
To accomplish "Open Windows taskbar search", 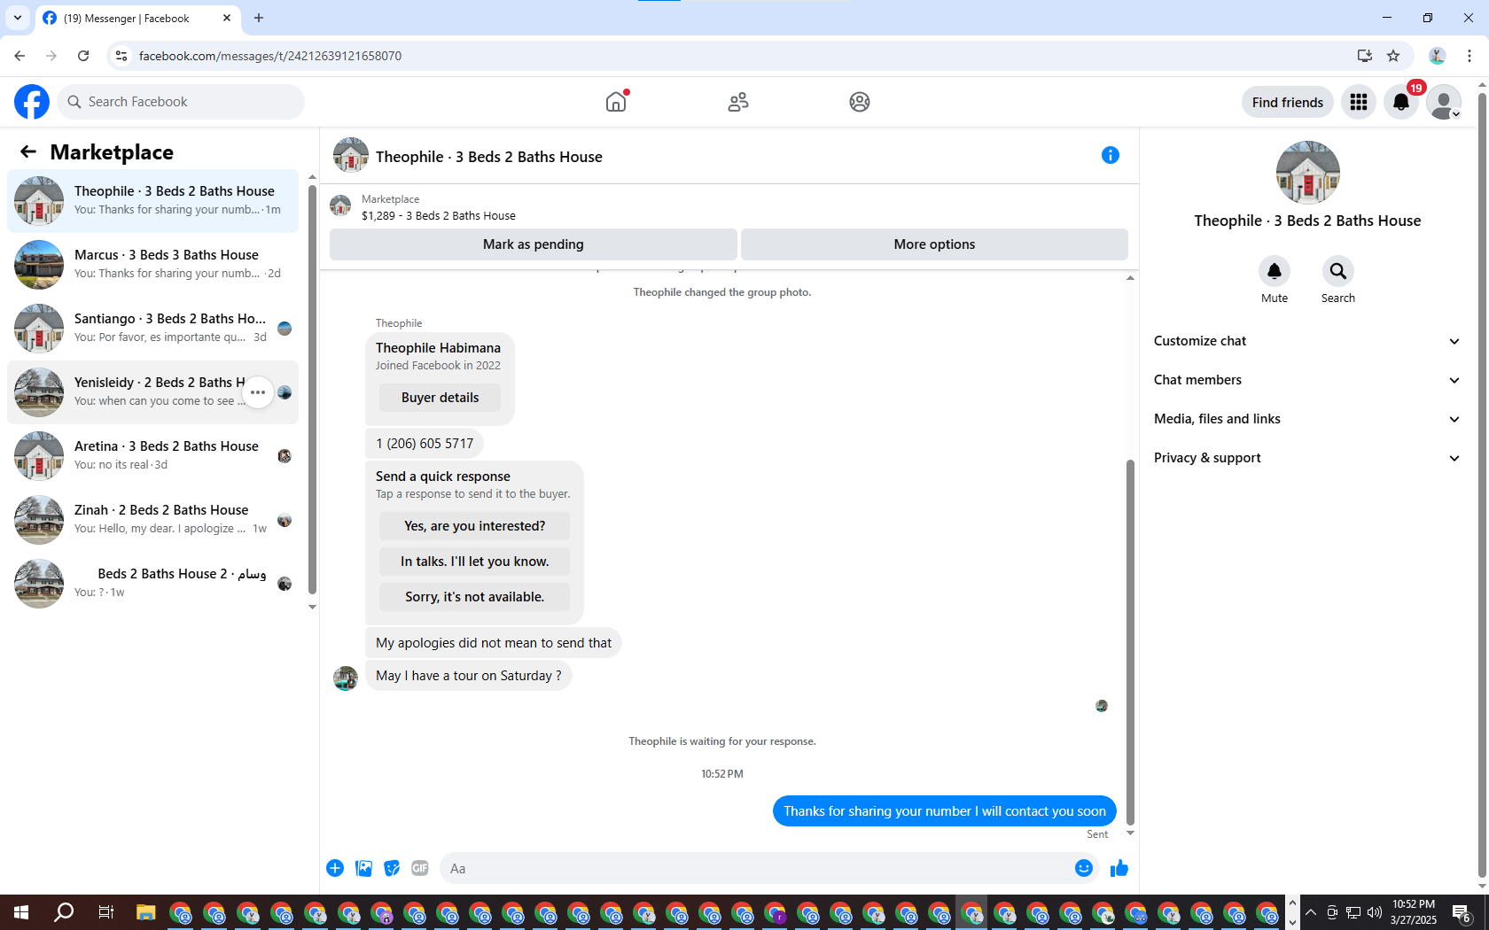I will [x=64, y=912].
